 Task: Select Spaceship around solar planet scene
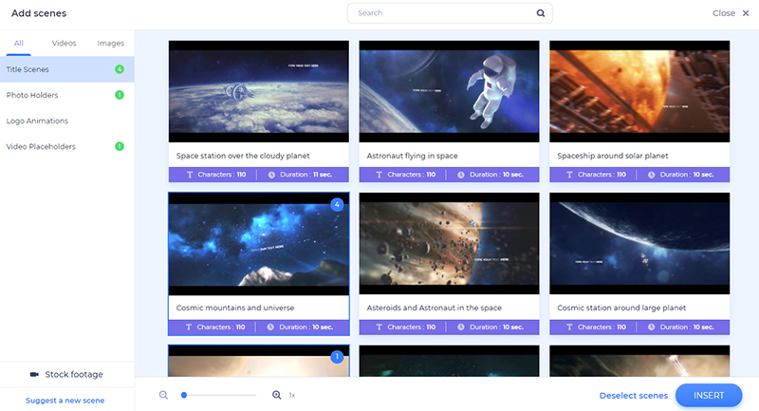pyautogui.click(x=639, y=91)
